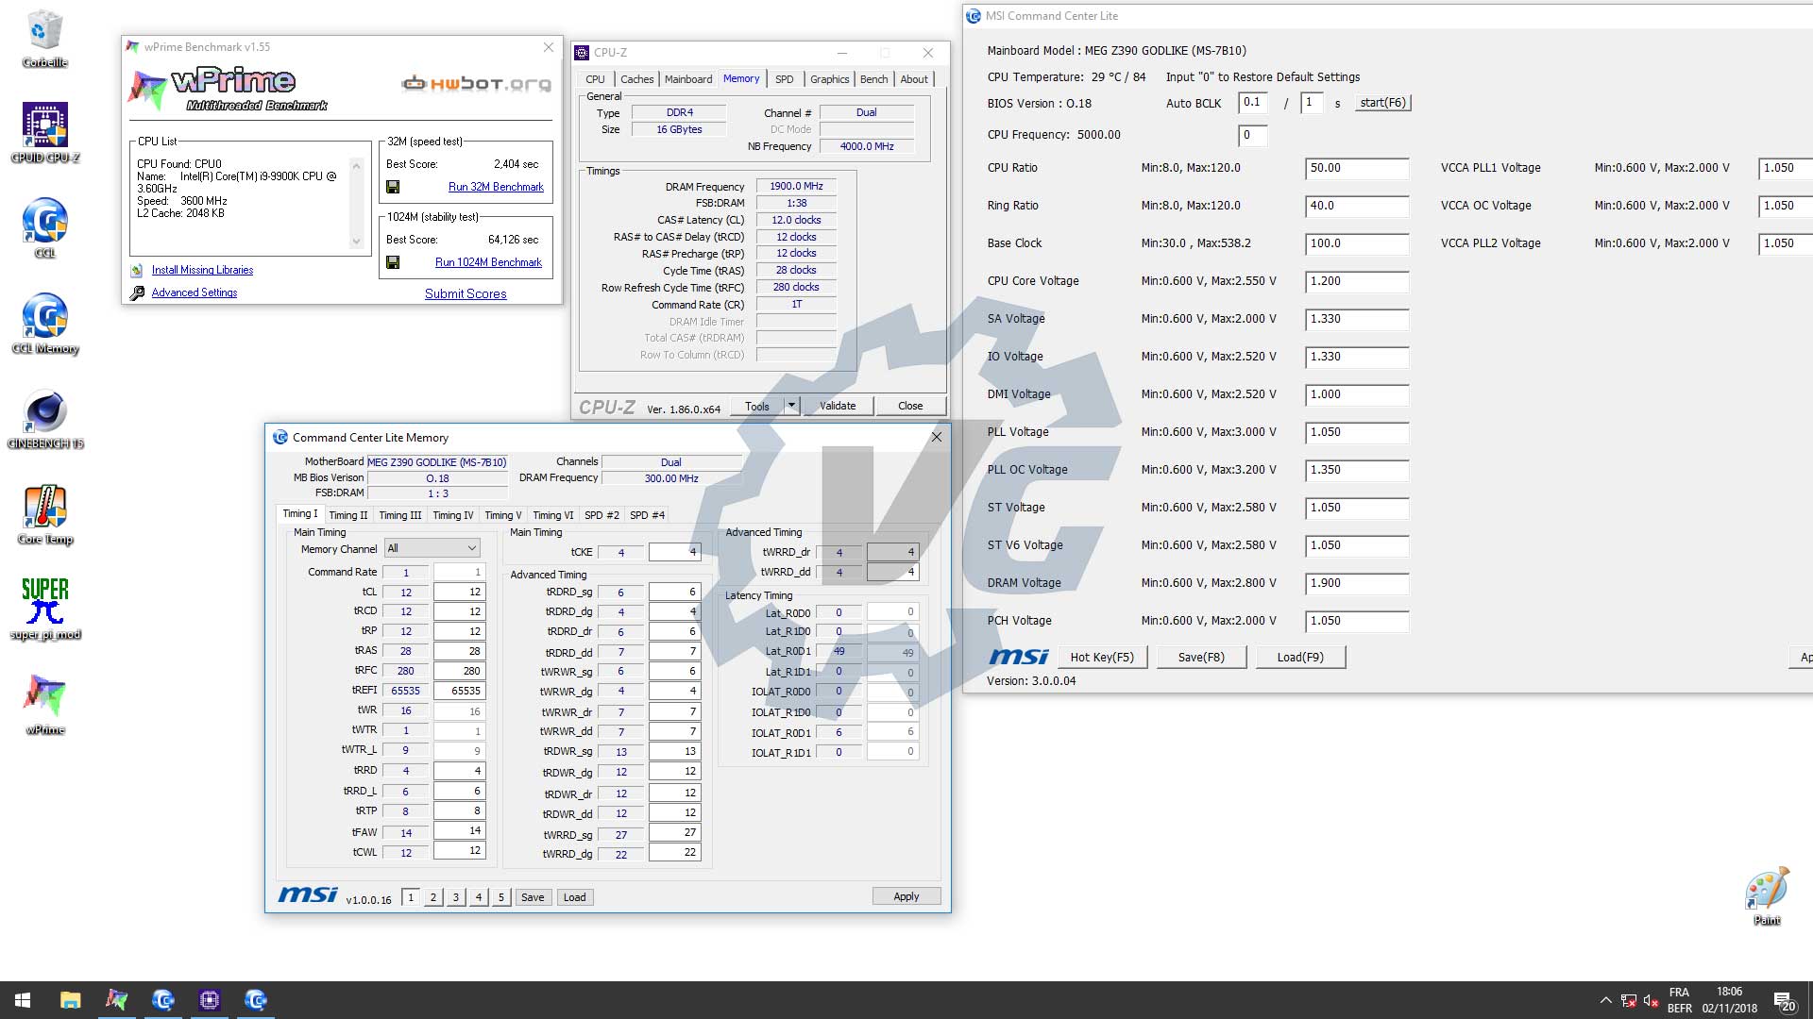
Task: Click the CPU Ratio input field
Action: [x=1357, y=168]
